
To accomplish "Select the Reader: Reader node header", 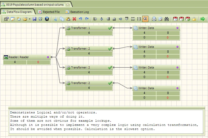I will click(27, 57).
